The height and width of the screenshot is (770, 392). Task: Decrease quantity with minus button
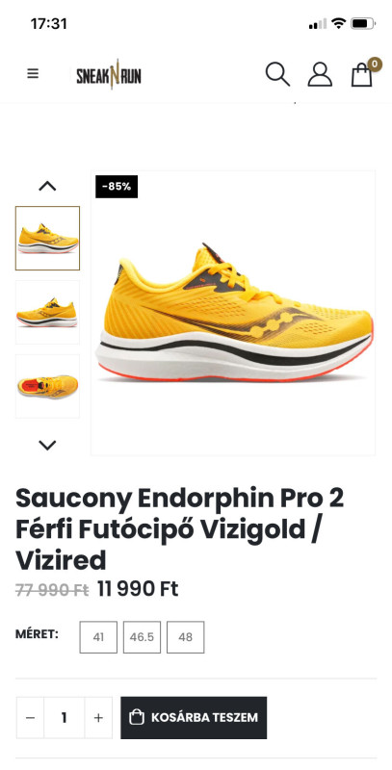point(31,717)
